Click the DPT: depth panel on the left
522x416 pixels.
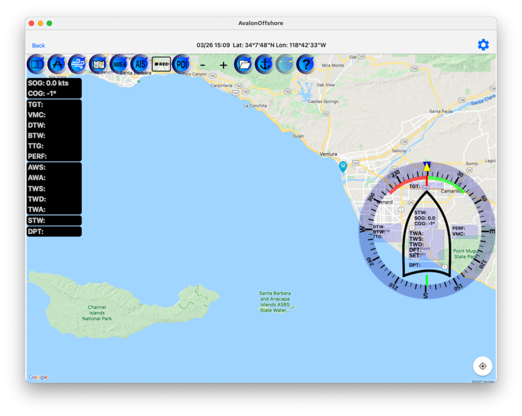(54, 232)
